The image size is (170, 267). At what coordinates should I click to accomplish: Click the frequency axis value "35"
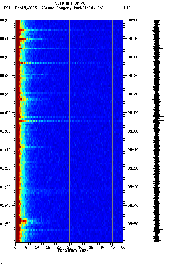pos(91,248)
